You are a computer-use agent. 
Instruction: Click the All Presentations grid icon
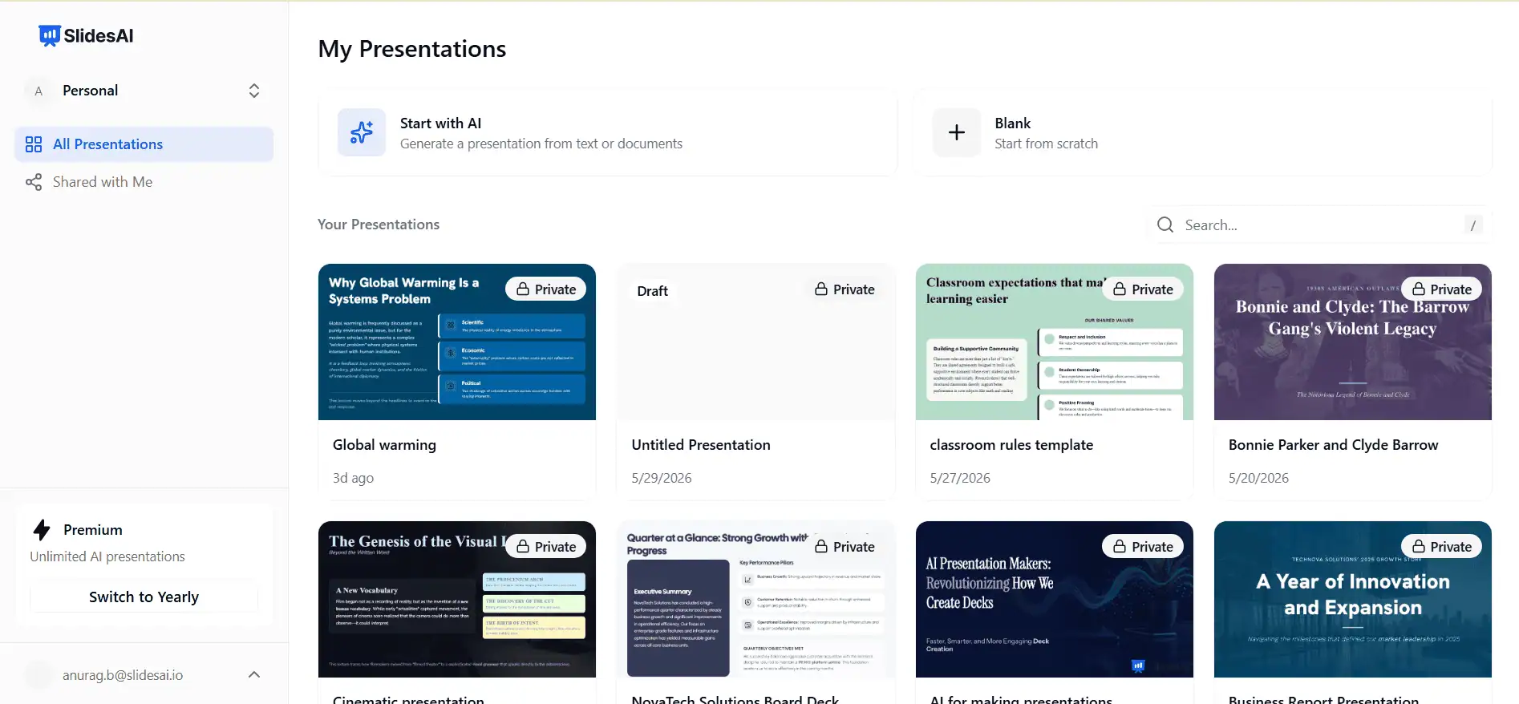34,144
